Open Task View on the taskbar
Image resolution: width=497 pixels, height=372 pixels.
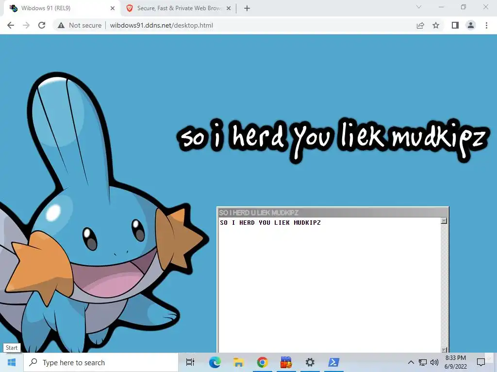coord(190,362)
